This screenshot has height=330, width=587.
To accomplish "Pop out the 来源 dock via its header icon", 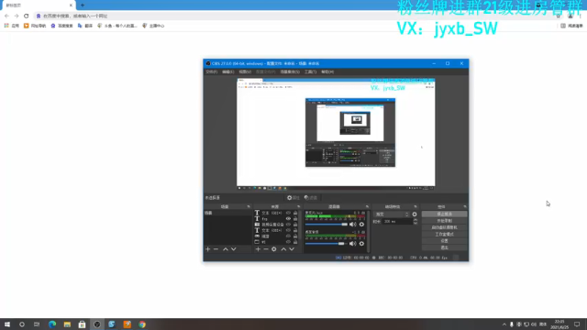I will pyautogui.click(x=299, y=206).
